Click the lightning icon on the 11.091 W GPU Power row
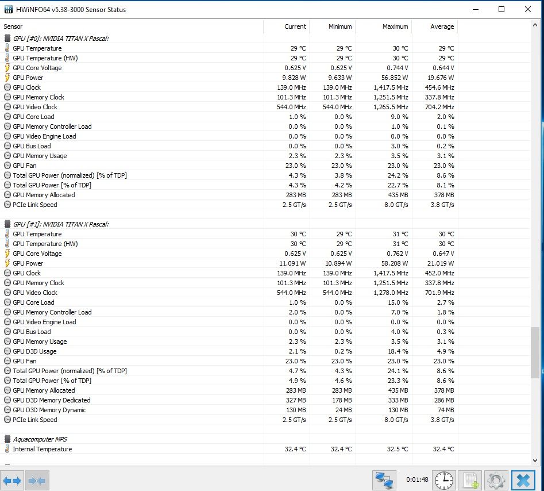The height and width of the screenshot is (491, 544). click(7, 263)
